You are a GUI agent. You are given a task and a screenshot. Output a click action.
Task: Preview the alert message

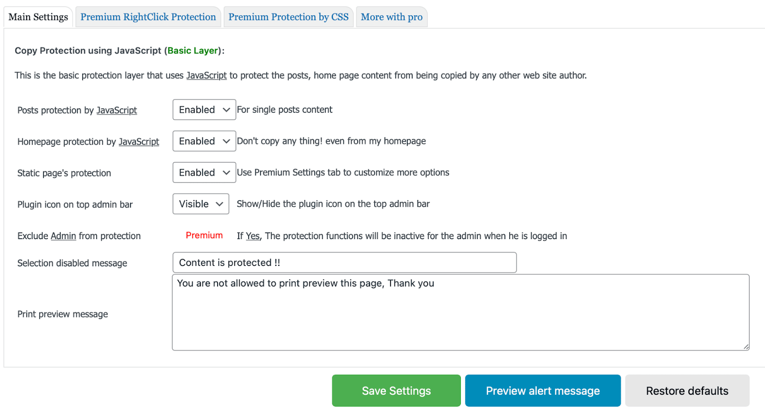point(543,390)
